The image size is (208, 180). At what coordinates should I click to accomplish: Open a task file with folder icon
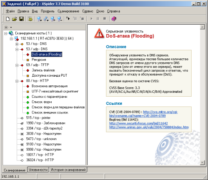pos(14,19)
